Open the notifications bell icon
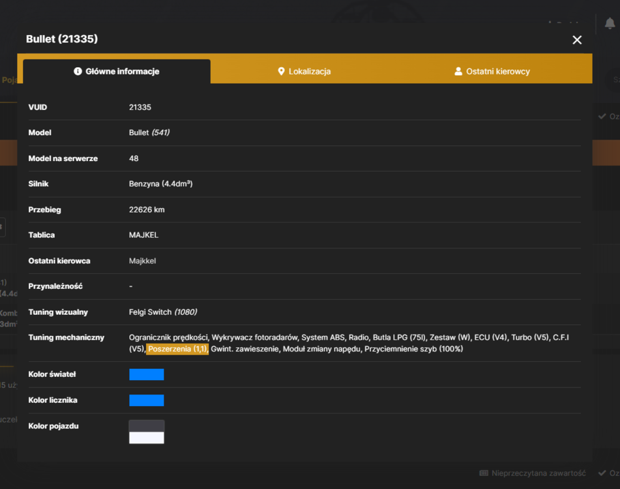This screenshot has width=620, height=489. click(610, 23)
